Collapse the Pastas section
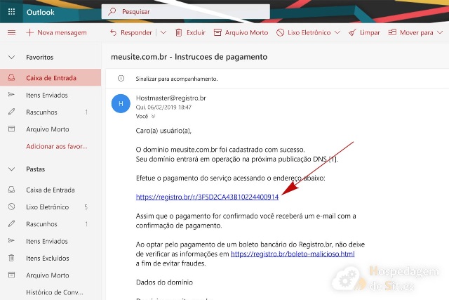 click(x=11, y=169)
